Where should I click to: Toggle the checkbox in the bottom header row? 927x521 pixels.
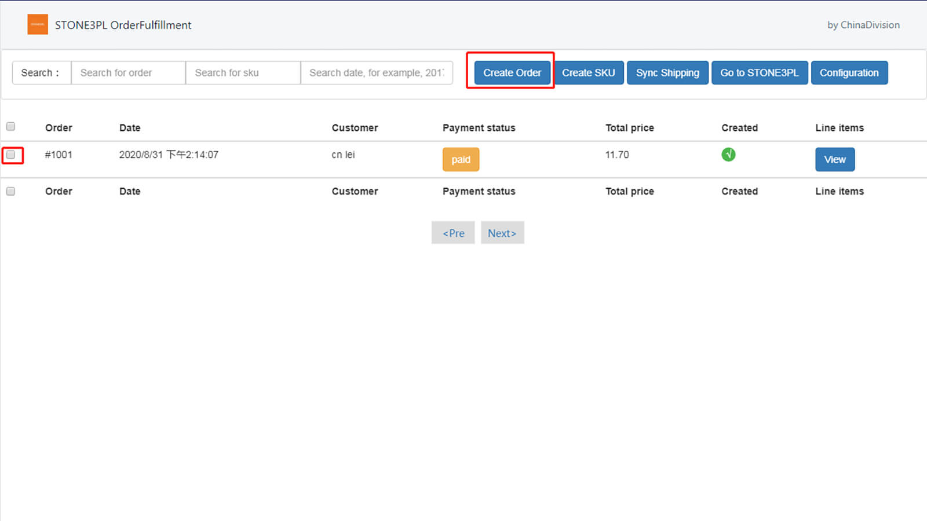pyautogui.click(x=10, y=192)
